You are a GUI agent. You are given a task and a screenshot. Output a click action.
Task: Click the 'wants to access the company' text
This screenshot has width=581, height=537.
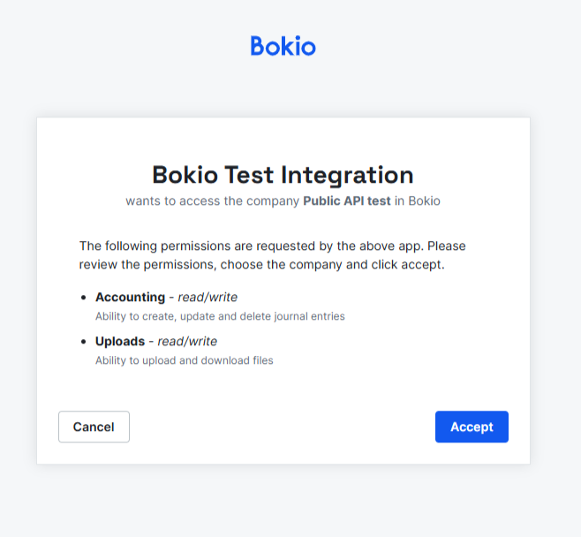pyautogui.click(x=212, y=200)
